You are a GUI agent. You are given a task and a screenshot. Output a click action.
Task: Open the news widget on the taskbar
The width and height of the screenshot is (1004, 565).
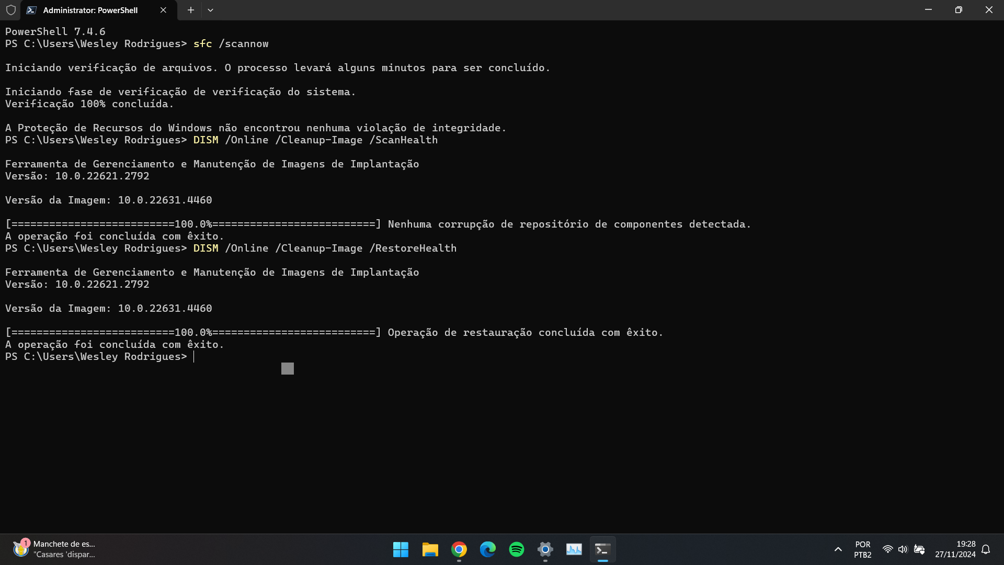point(54,549)
